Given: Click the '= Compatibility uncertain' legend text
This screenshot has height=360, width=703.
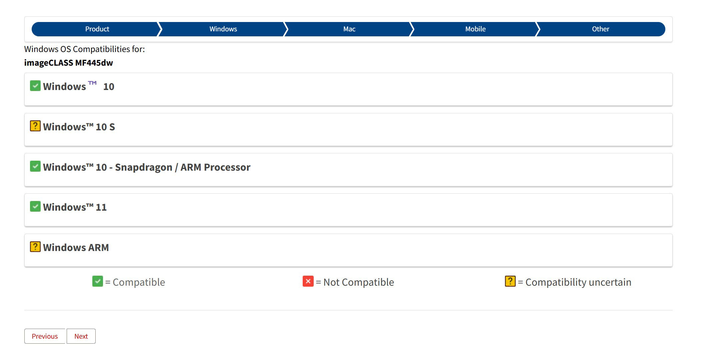Looking at the screenshot, I should click(x=574, y=282).
